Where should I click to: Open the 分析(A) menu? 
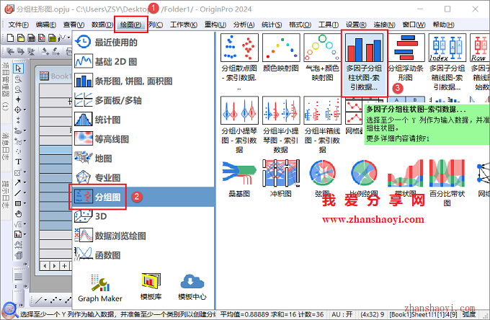tap(244, 25)
